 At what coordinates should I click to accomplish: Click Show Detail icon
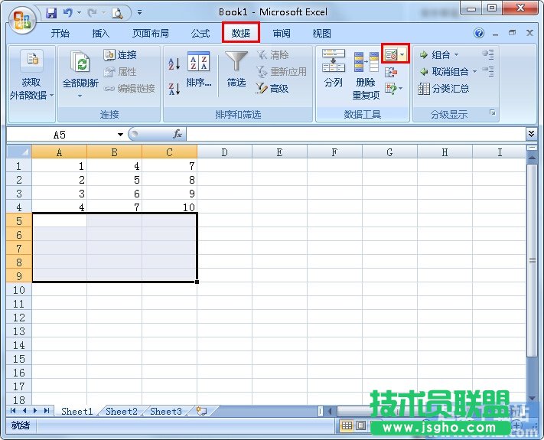pyautogui.click(x=488, y=54)
